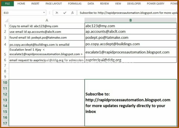Select row 3 header
Image resolution: width=179 pixels, height=128 pixels.
point(5,37)
